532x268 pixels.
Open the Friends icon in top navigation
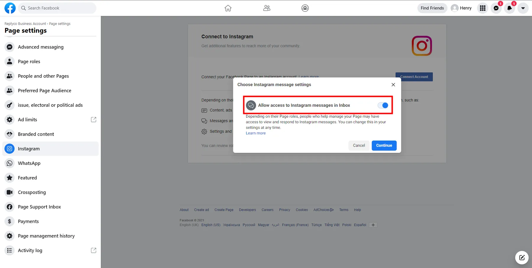pyautogui.click(x=267, y=8)
